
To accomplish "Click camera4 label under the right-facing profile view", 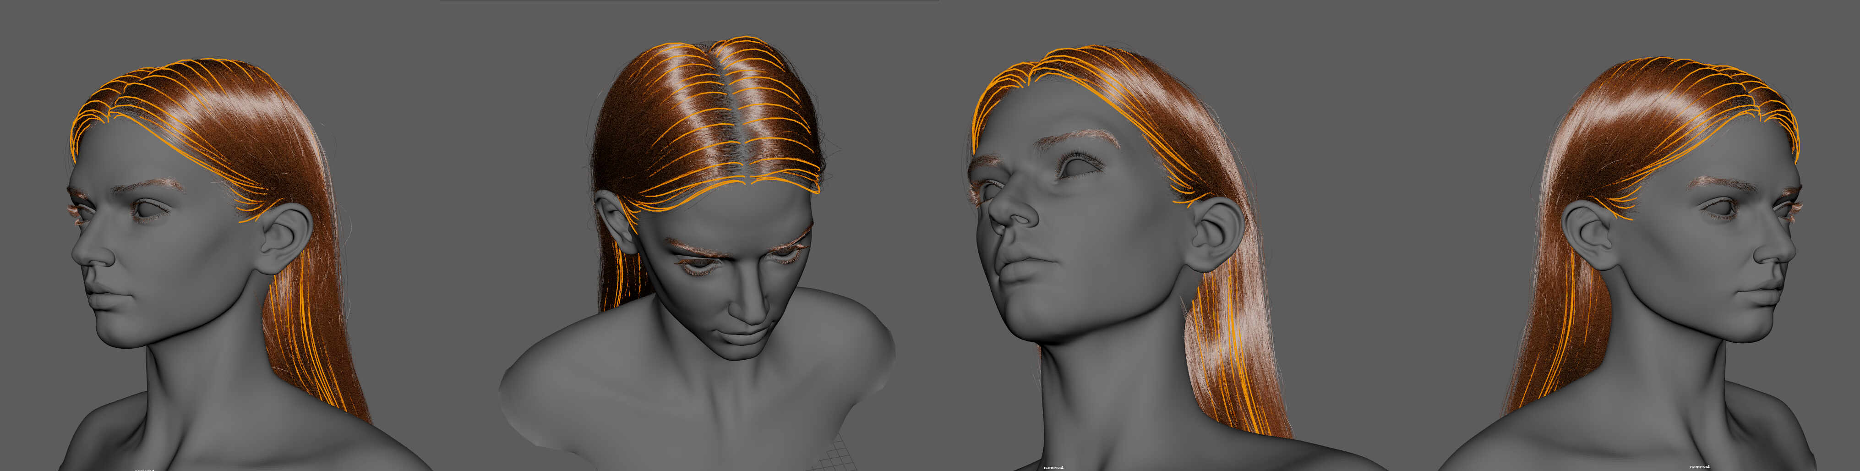I will click(x=1700, y=467).
